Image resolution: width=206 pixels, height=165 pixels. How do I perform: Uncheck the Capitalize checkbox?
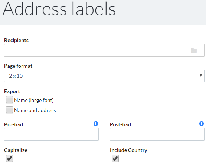9,159
